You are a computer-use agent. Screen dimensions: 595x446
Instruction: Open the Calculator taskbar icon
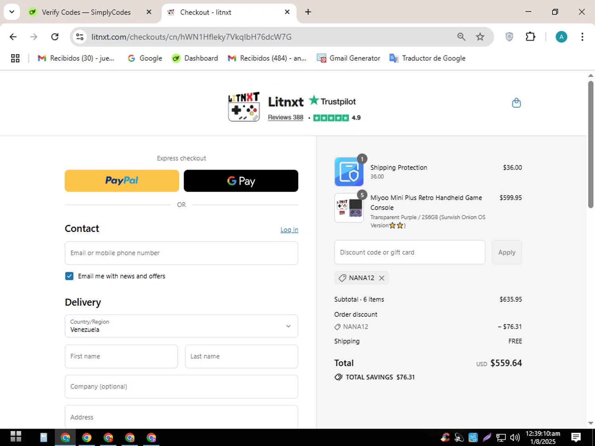pos(44,437)
